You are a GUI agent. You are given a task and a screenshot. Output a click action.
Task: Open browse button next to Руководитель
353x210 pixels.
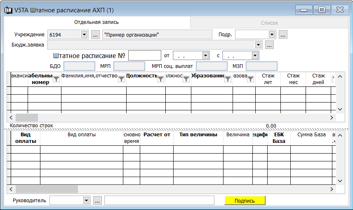point(97,201)
